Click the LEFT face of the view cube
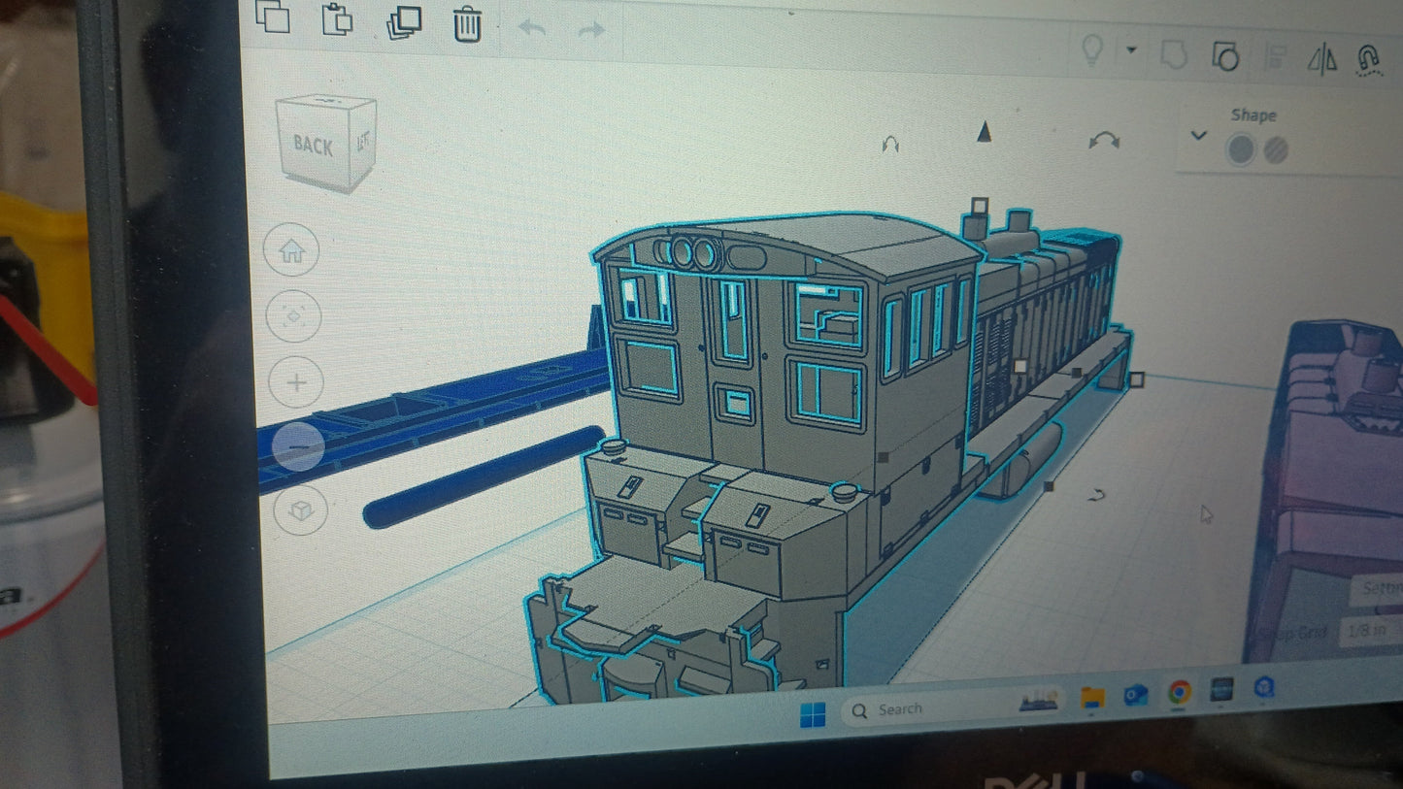The width and height of the screenshot is (1403, 789). pos(362,142)
